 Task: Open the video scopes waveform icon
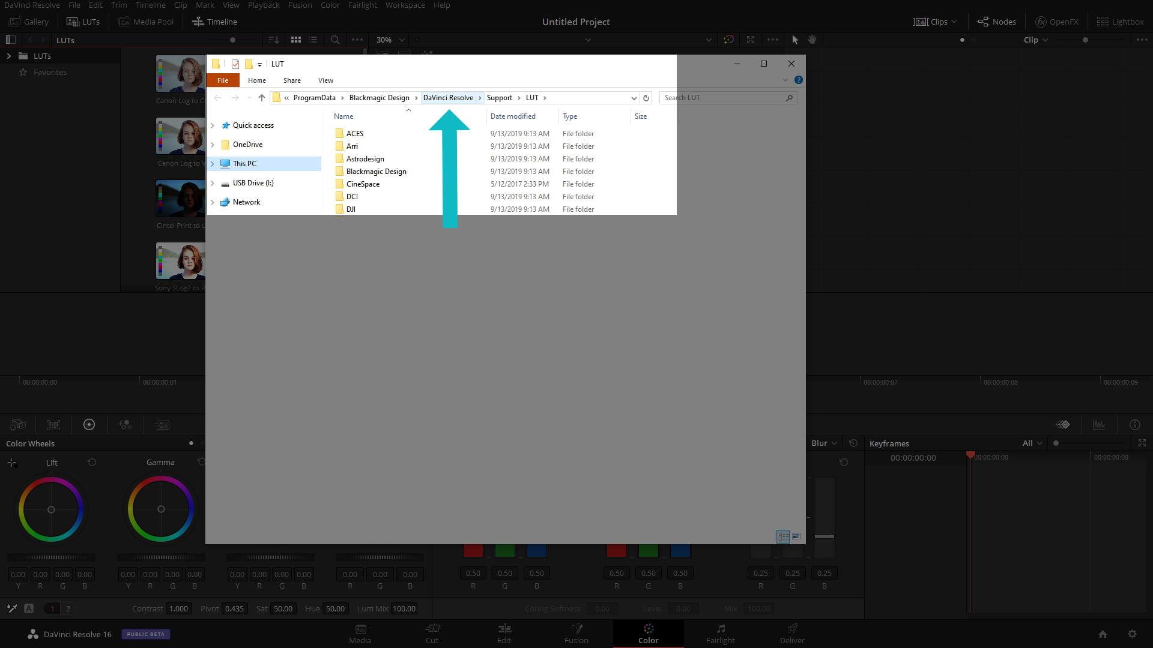tap(1099, 425)
